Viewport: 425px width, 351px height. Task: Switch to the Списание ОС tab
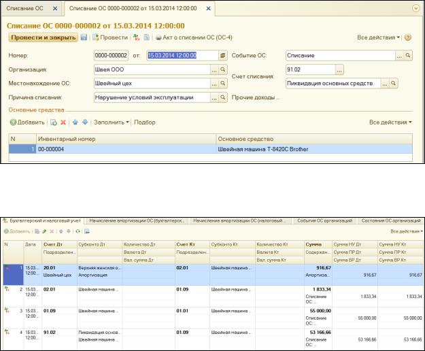(24, 8)
